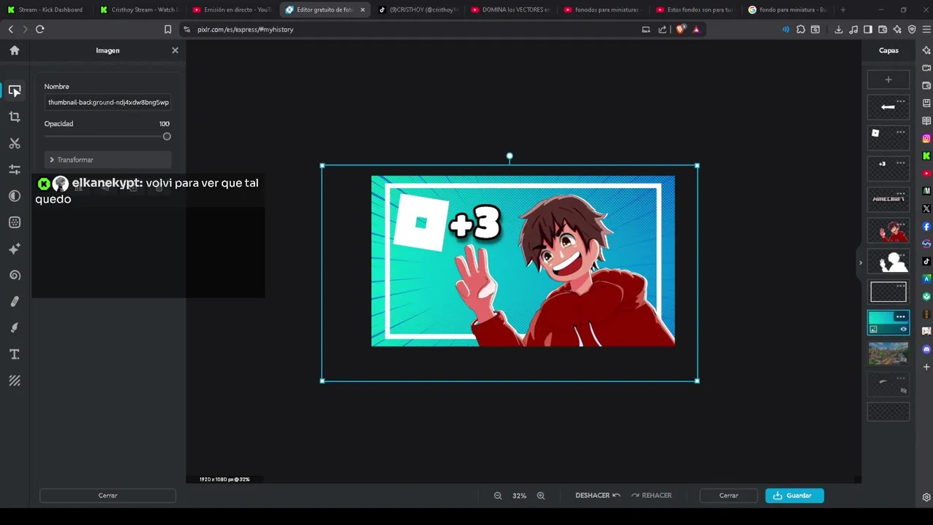
Task: Open the Effect tool with dotted square
Action: click(x=15, y=222)
